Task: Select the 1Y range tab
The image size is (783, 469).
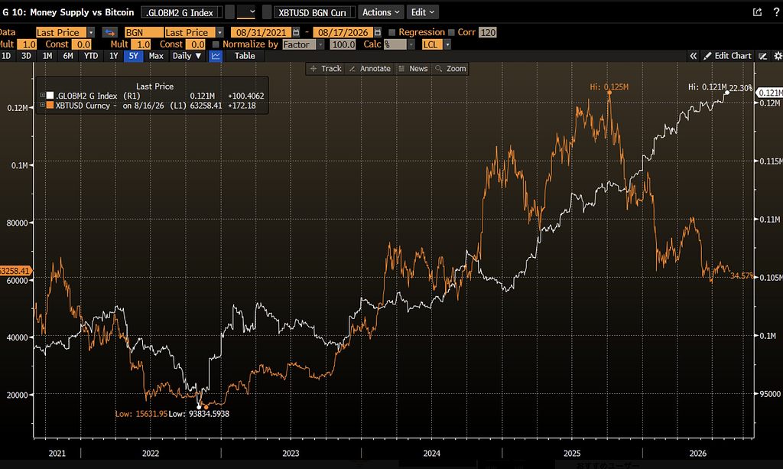Action: coord(114,56)
